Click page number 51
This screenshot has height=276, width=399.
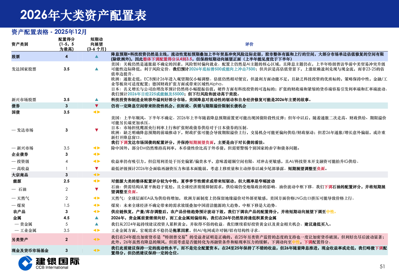(382, 266)
